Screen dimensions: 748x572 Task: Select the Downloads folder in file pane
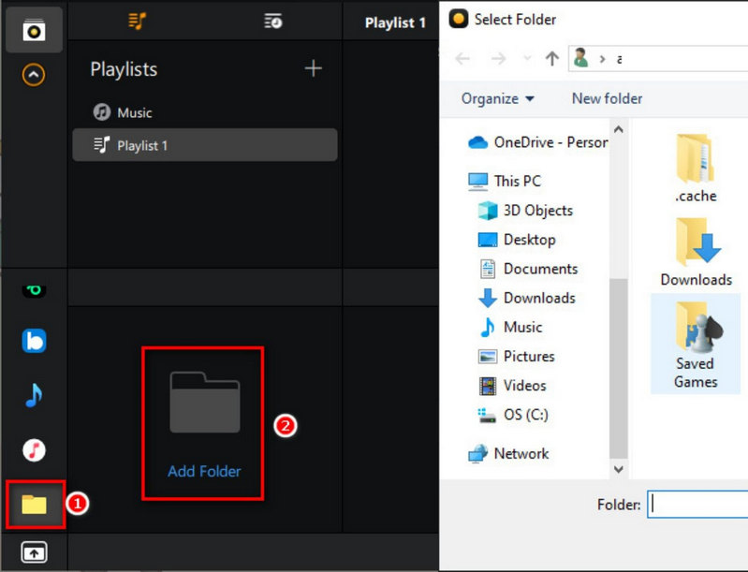coord(696,252)
